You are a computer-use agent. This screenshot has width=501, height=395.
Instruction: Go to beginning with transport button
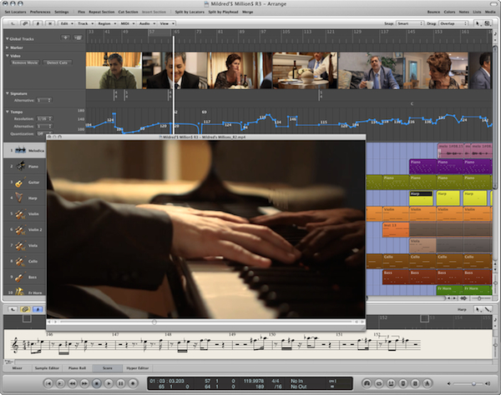(x=48, y=383)
